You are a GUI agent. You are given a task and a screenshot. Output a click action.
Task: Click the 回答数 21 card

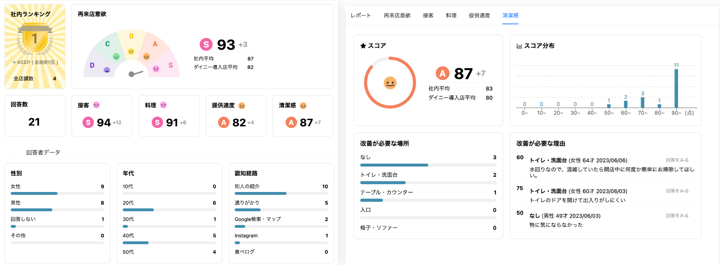[x=35, y=116]
